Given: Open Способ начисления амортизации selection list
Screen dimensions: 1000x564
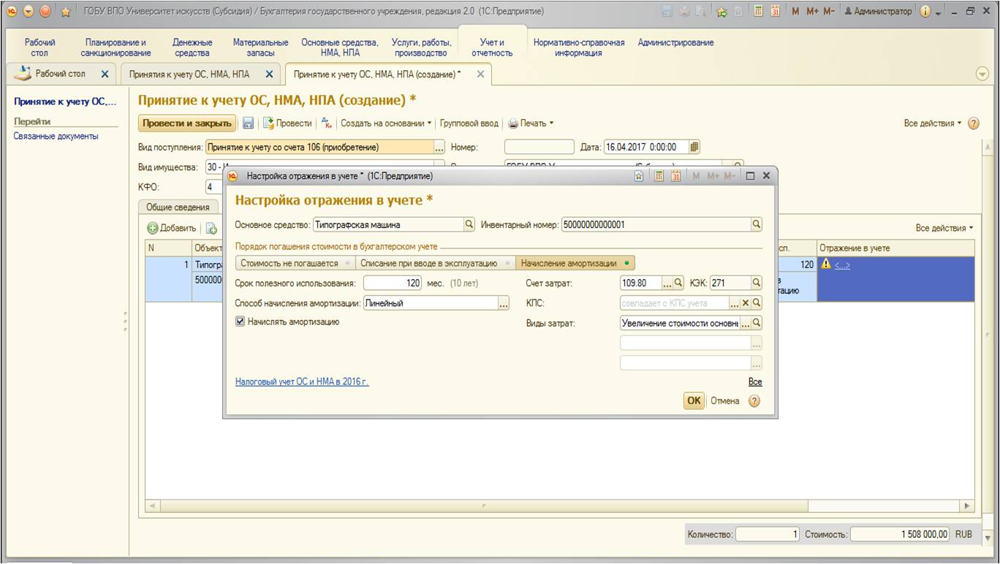Looking at the screenshot, I should 504,303.
